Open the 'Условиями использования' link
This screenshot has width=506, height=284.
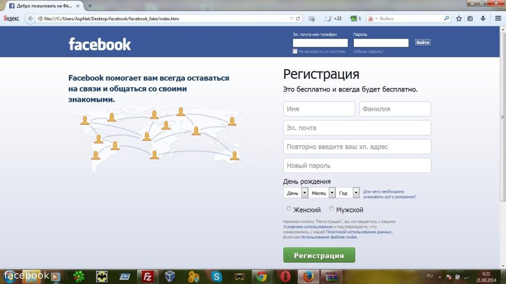pos(308,227)
